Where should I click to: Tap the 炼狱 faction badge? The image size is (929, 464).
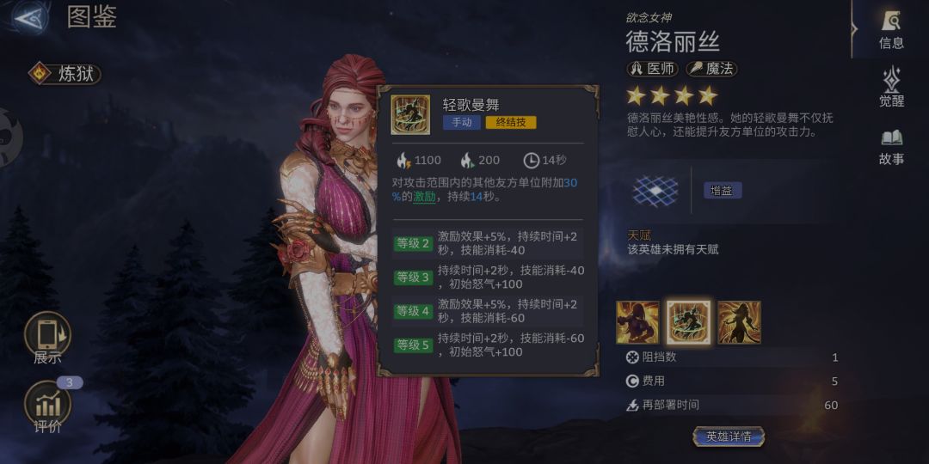[65, 73]
